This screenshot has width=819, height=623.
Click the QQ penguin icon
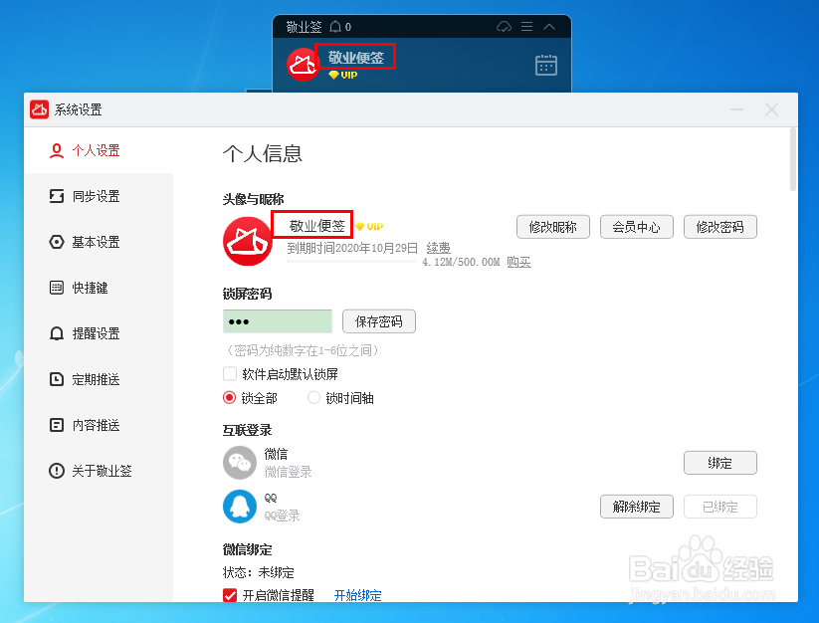[x=240, y=507]
